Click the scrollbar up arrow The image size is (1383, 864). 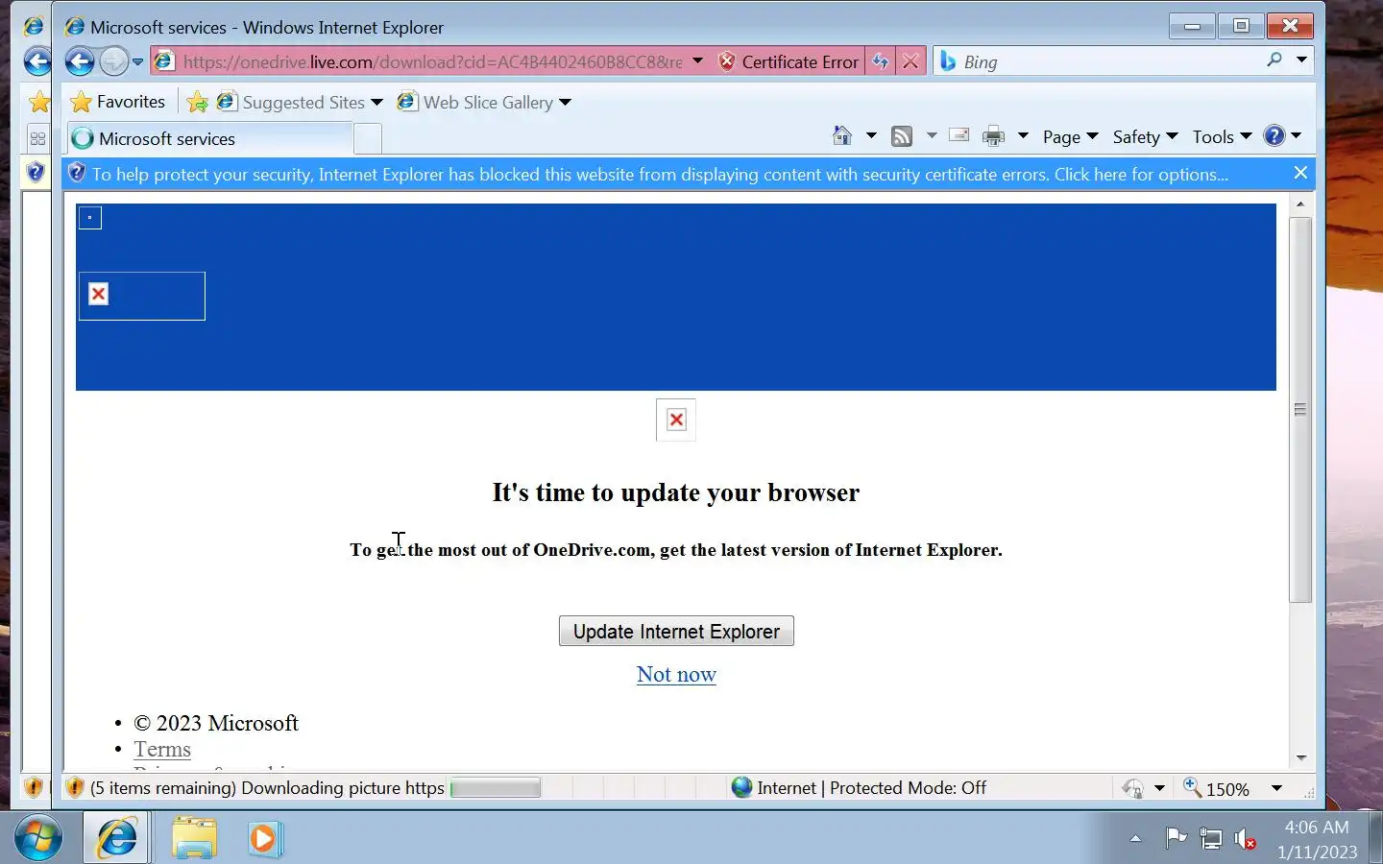click(x=1300, y=204)
